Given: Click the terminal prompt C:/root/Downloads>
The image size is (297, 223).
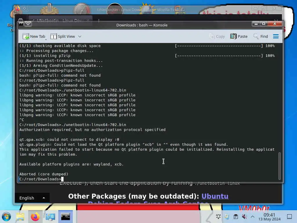Looking at the screenshot, I should click(x=40, y=179).
